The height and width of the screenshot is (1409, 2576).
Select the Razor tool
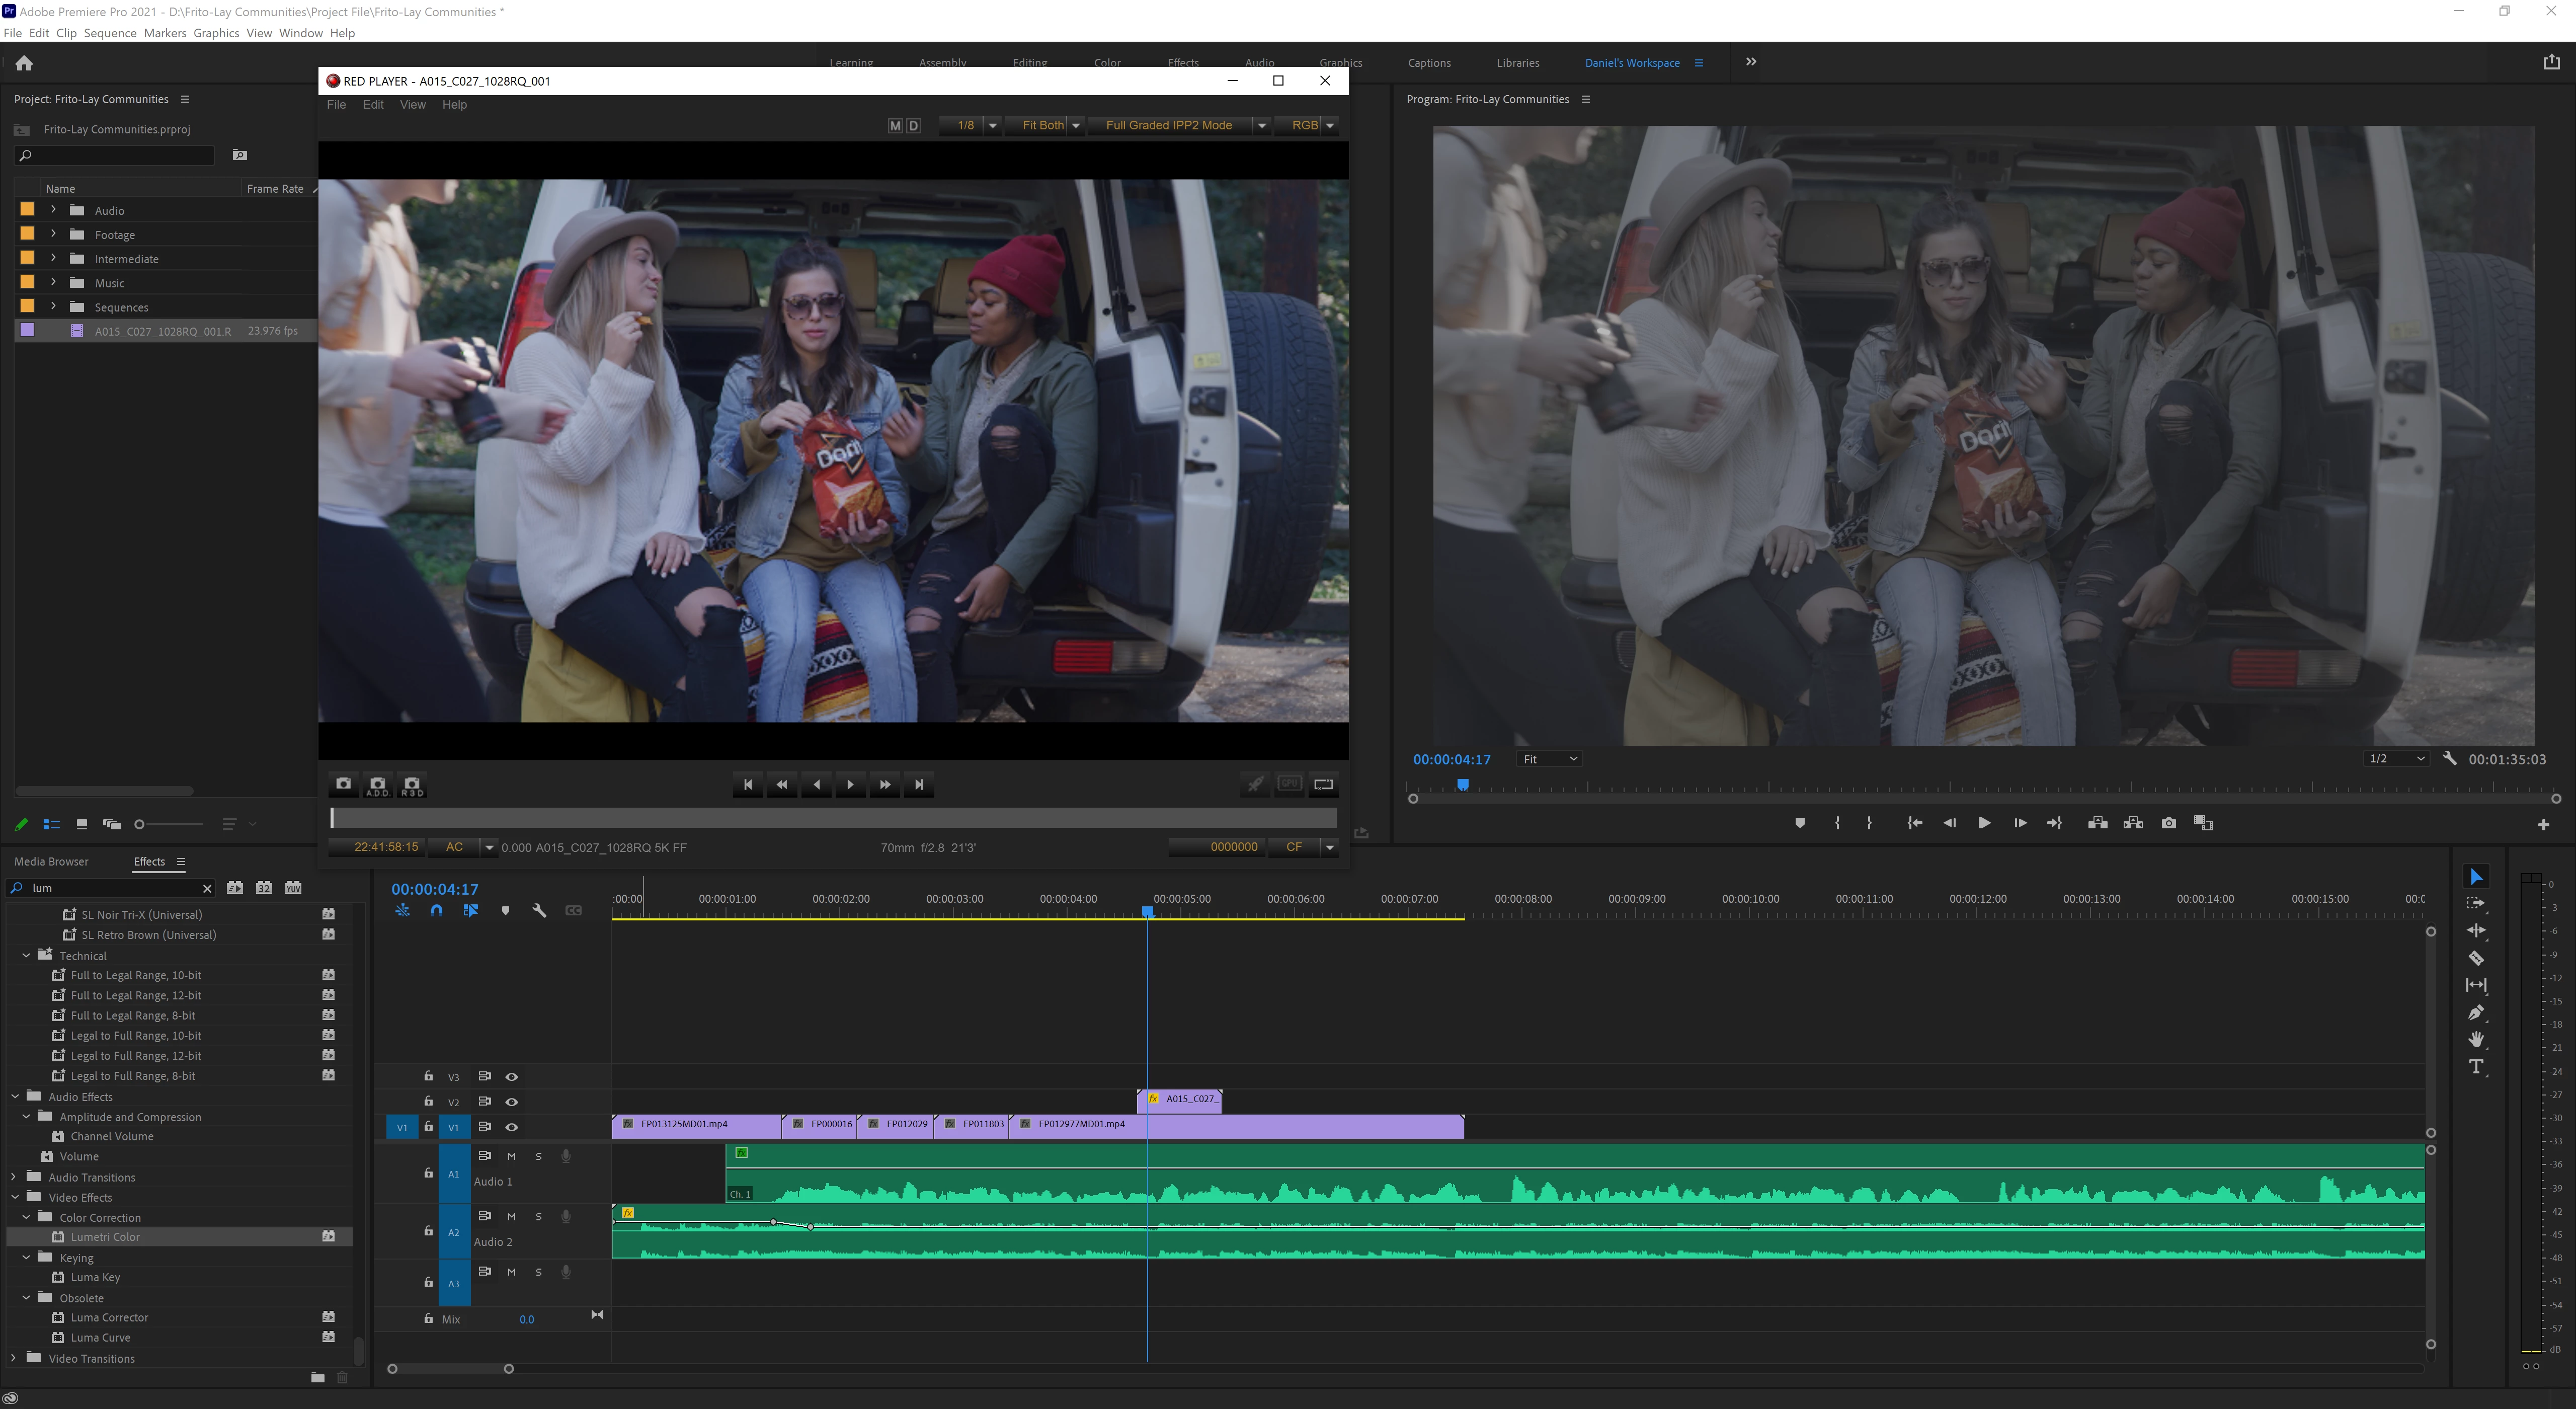2476,958
